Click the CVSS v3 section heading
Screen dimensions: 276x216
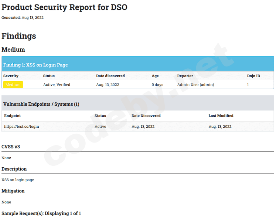pyautogui.click(x=11, y=147)
